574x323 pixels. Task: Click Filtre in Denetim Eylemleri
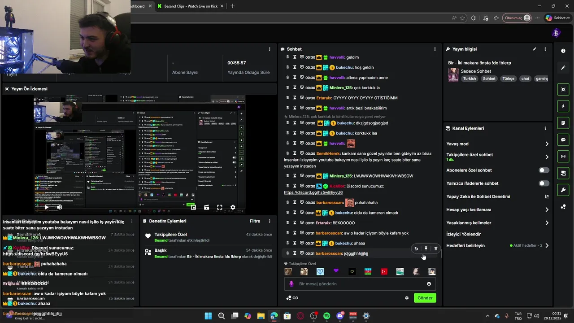tap(255, 221)
